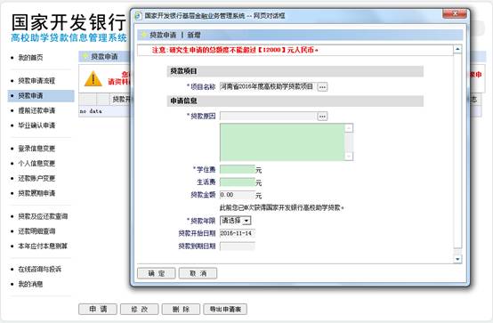Open 在线咨询与投诉 in sidebar
The width and height of the screenshot is (493, 323).
40,270
